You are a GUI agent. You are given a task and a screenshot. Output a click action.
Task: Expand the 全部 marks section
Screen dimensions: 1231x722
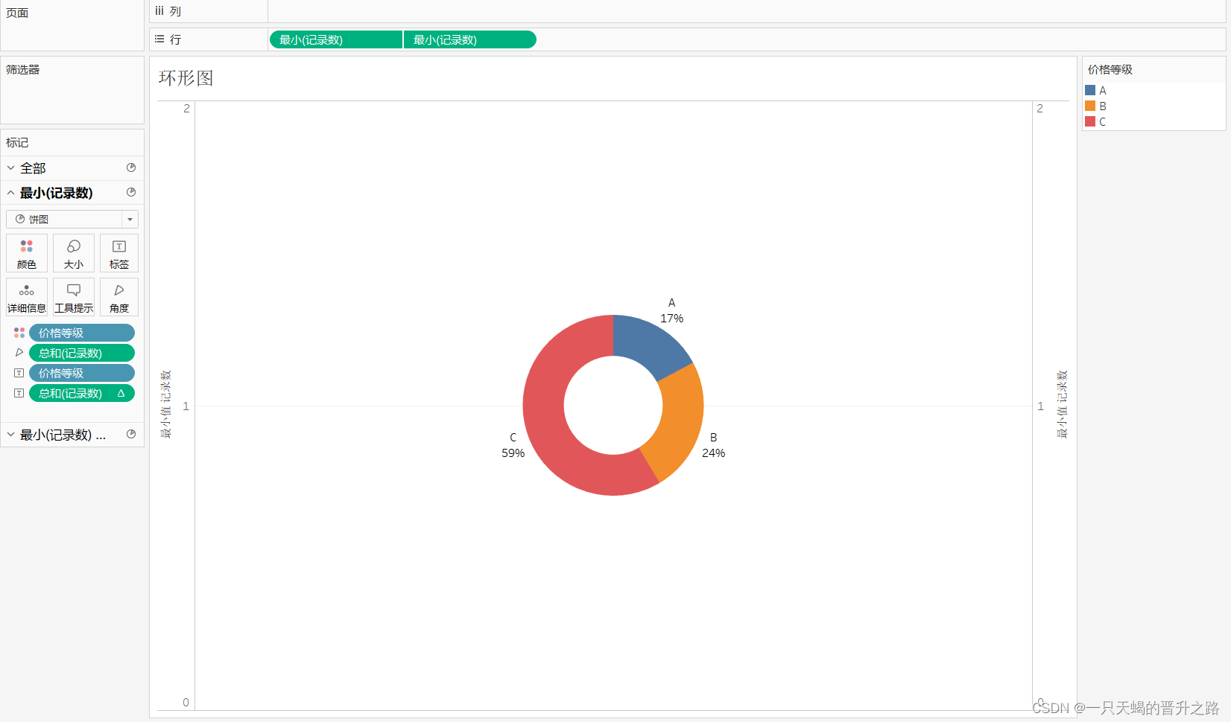(x=11, y=168)
